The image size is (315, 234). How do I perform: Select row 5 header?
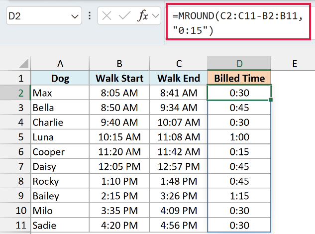coord(15,137)
